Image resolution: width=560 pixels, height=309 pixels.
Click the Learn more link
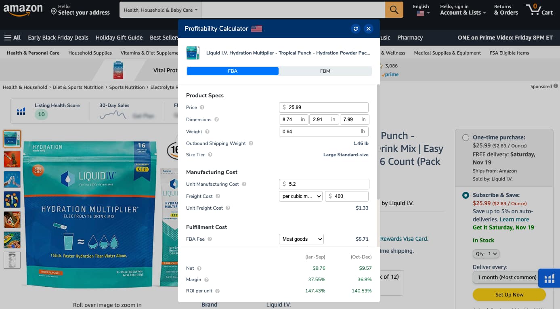tap(514, 219)
